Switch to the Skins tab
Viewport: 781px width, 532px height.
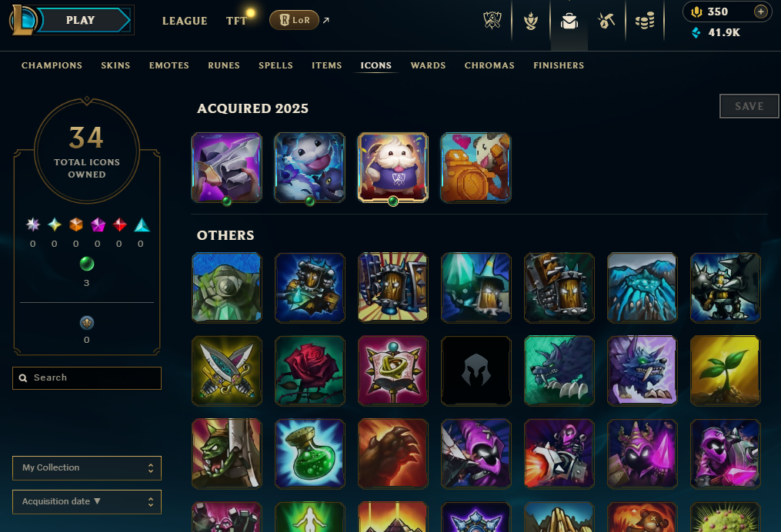[x=115, y=65]
